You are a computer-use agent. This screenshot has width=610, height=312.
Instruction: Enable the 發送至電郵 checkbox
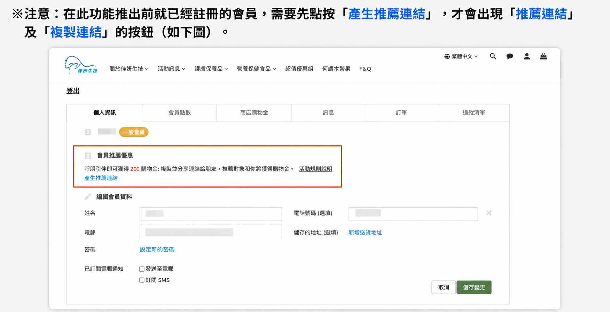(142, 269)
